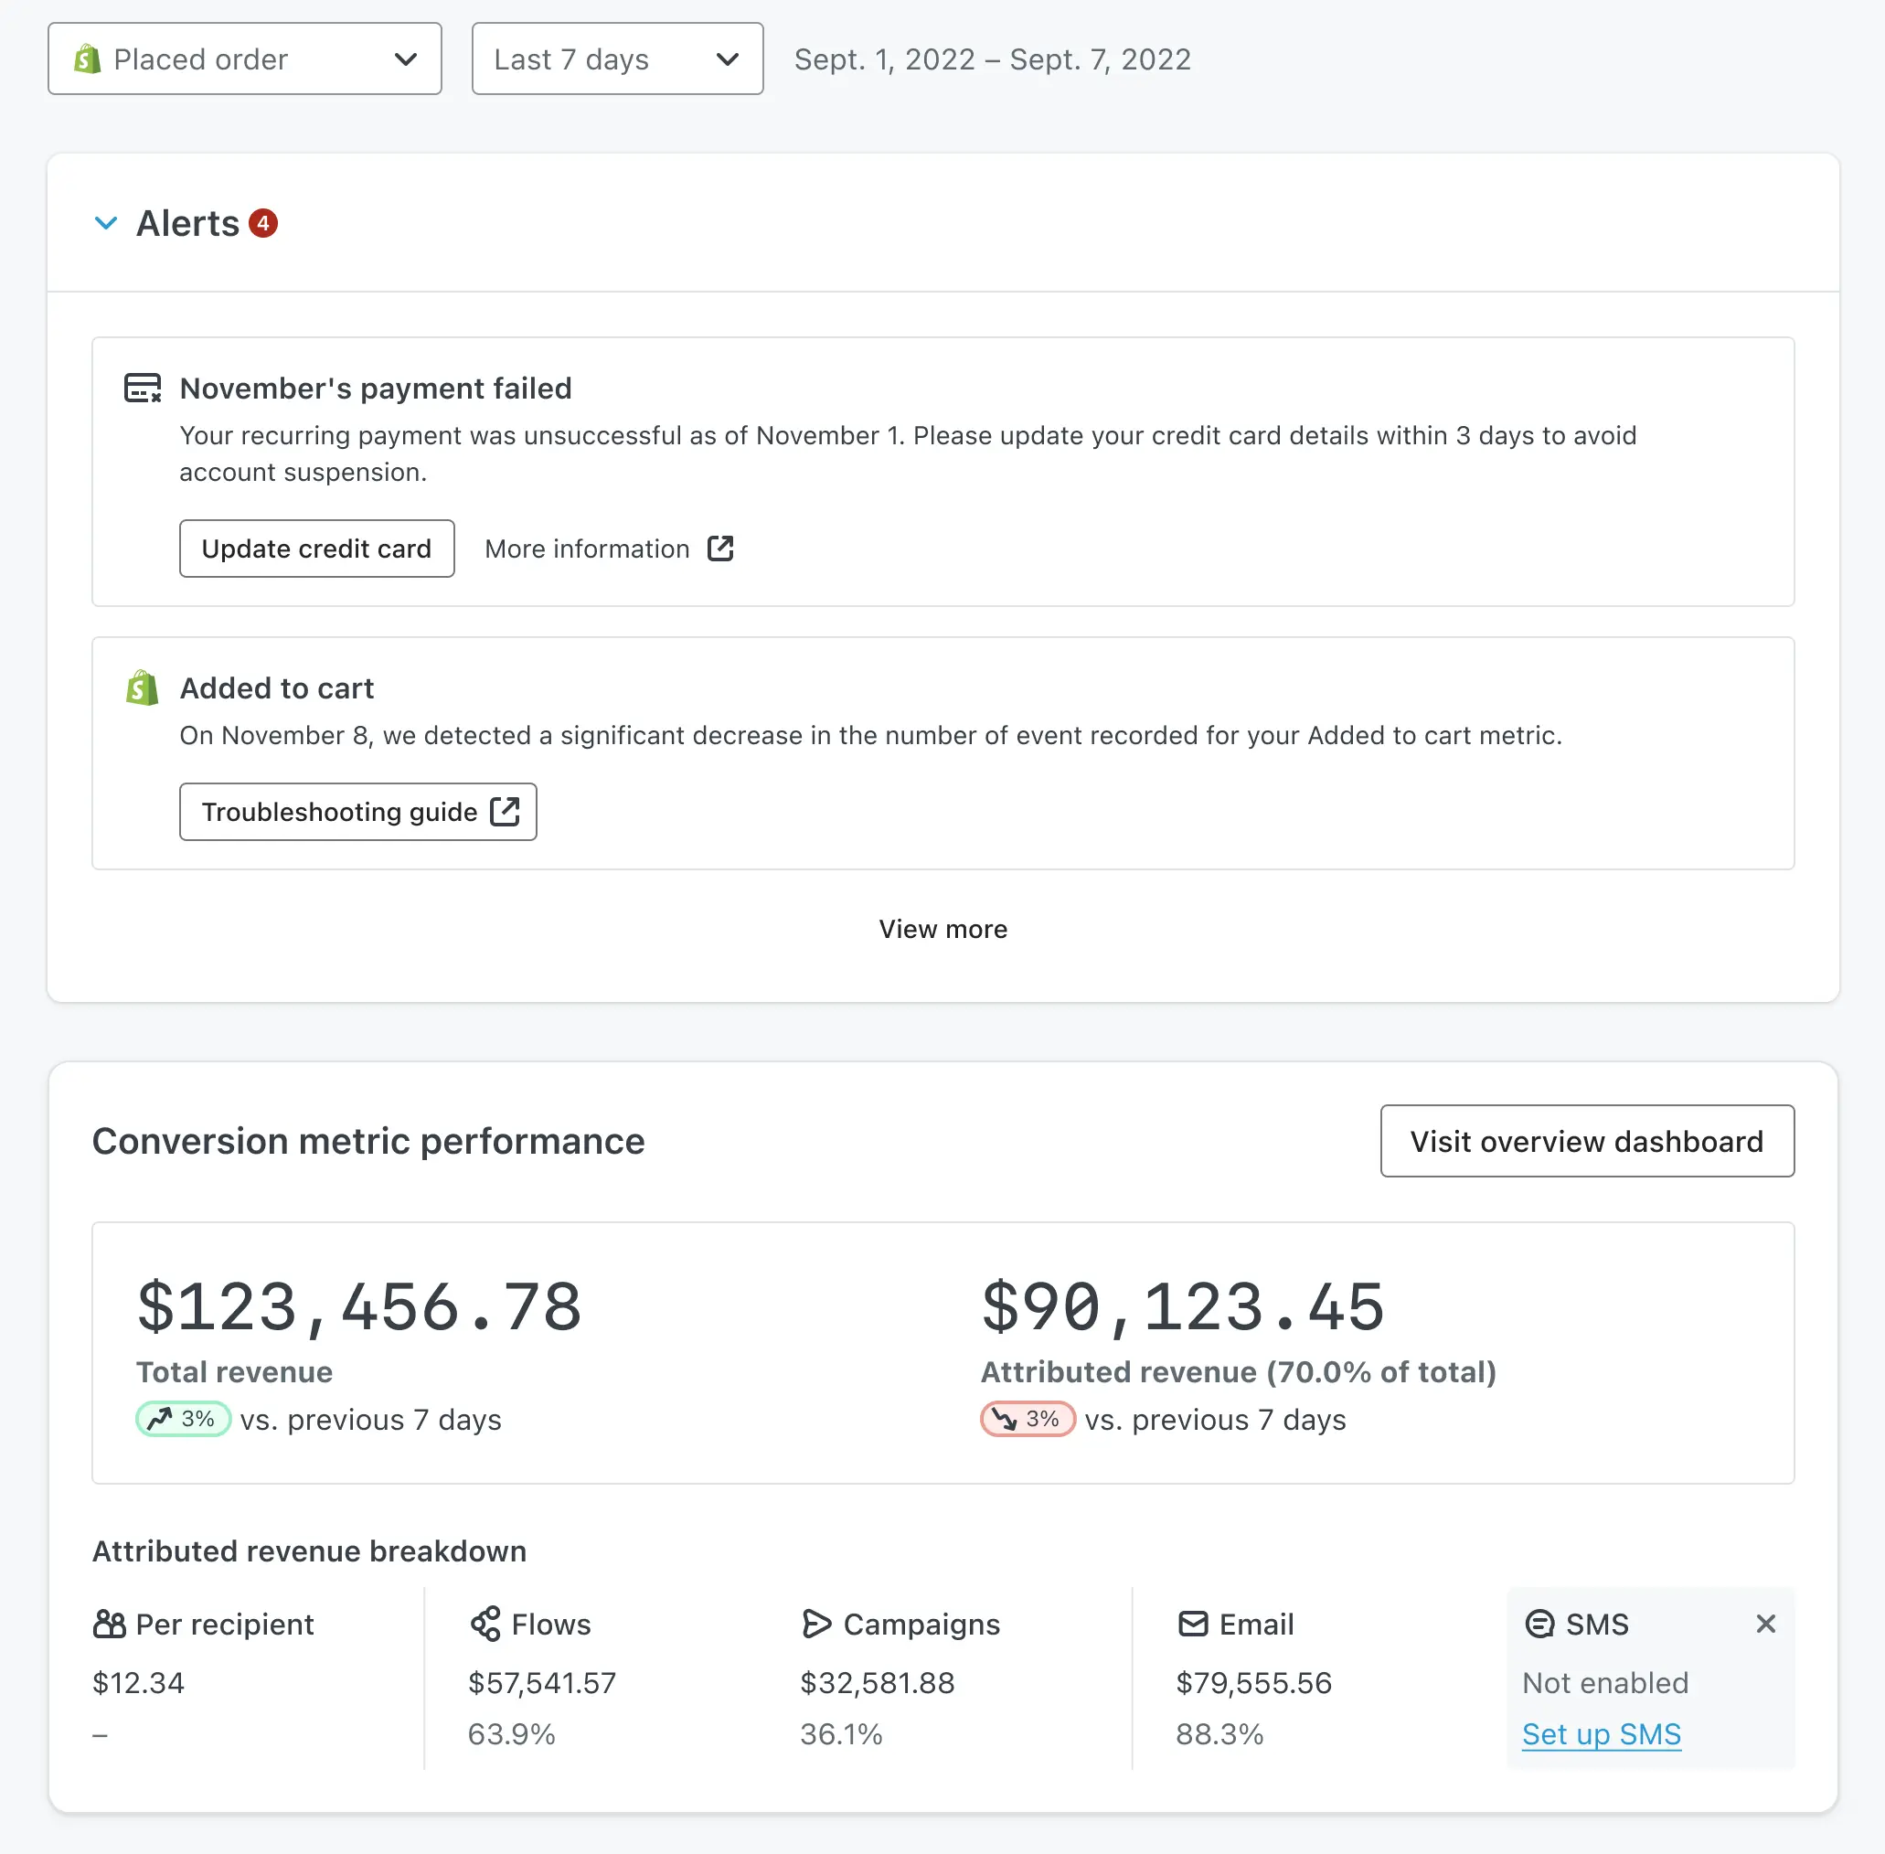Image resolution: width=1885 pixels, height=1854 pixels.
Task: Open the More information link
Action: pos(587,549)
